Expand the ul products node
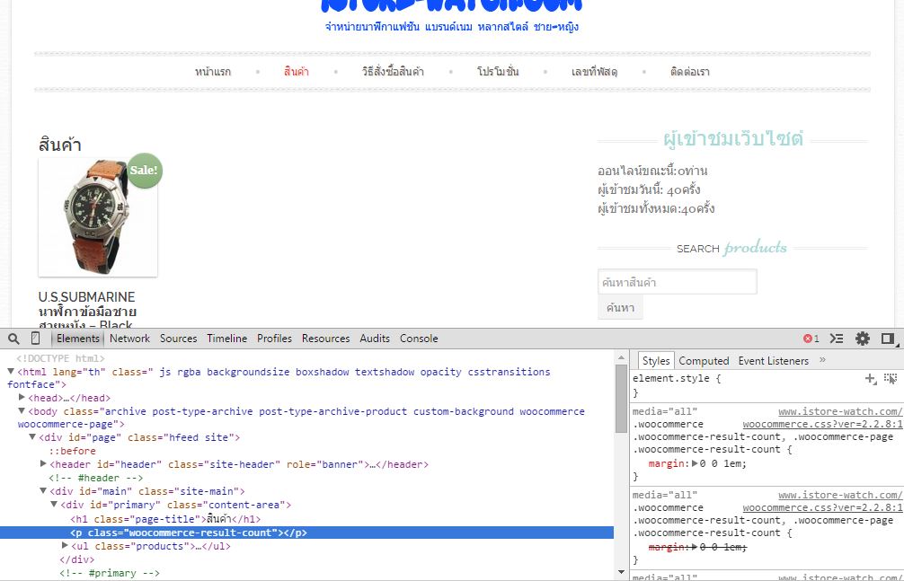The width and height of the screenshot is (904, 581). [x=65, y=546]
